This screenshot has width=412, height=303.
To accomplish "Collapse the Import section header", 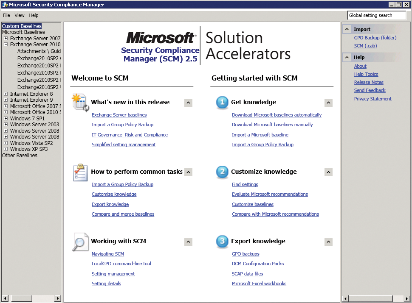I will click(x=347, y=29).
